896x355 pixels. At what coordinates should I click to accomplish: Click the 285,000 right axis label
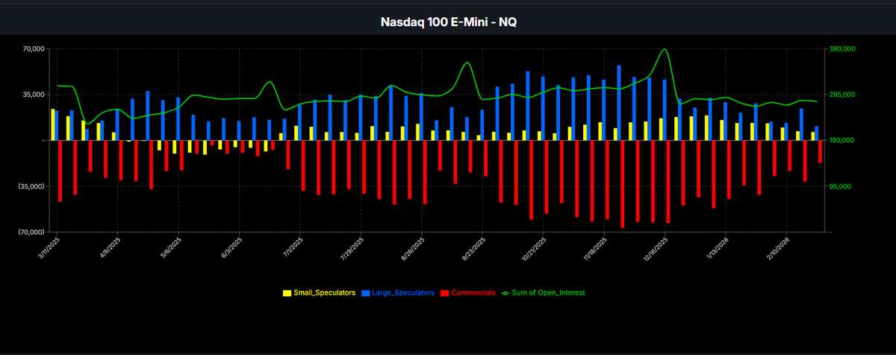(x=842, y=95)
